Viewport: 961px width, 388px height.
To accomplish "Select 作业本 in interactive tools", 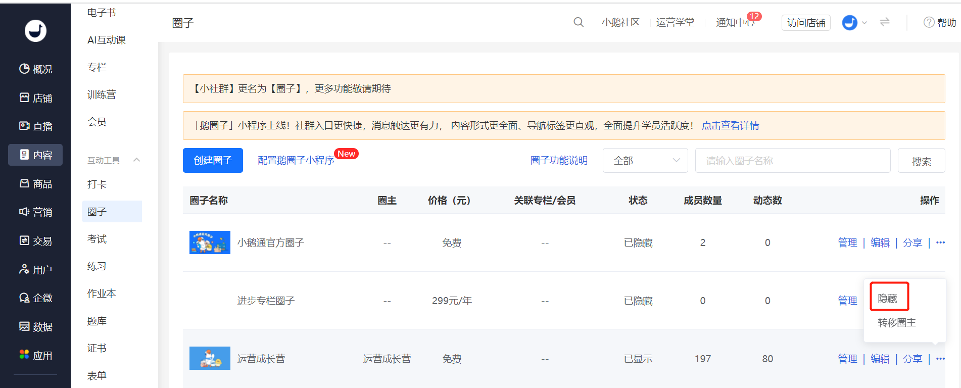I will [102, 294].
